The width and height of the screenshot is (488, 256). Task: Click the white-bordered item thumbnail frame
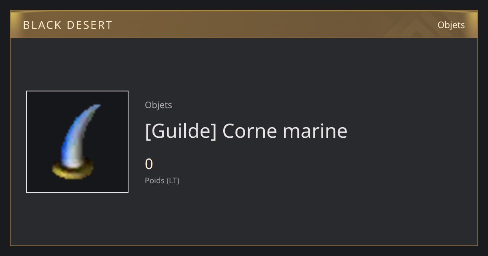[77, 142]
